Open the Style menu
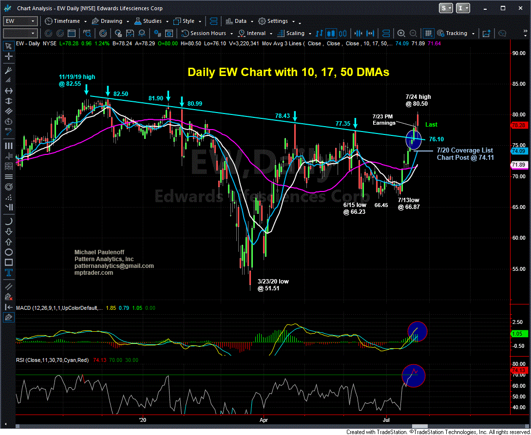Screen dimensions: 531x435 pos(187,21)
